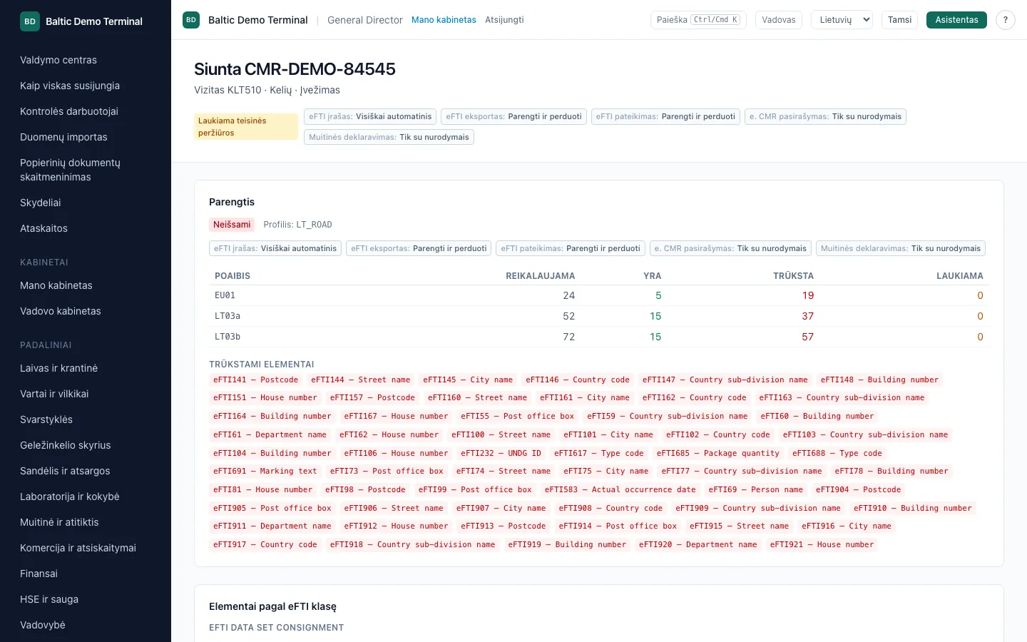
Task: Navigate to Kontrolės darbuotojai
Action: point(69,111)
